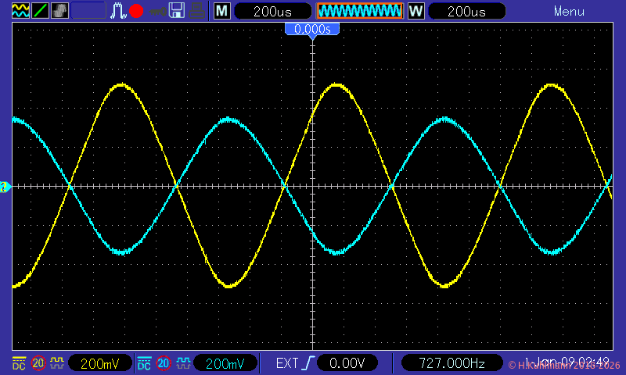Select the gray persistence display icon
Screen dimensions: 626x375
click(59, 11)
